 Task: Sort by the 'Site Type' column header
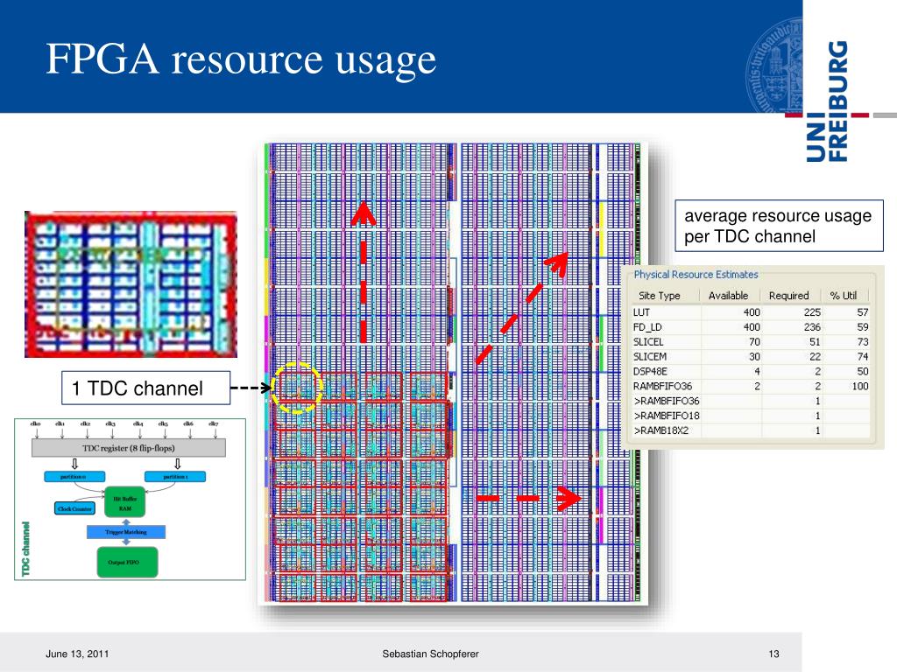[x=659, y=296]
